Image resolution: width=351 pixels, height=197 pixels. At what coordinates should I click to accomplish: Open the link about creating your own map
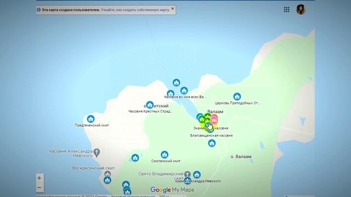point(135,10)
